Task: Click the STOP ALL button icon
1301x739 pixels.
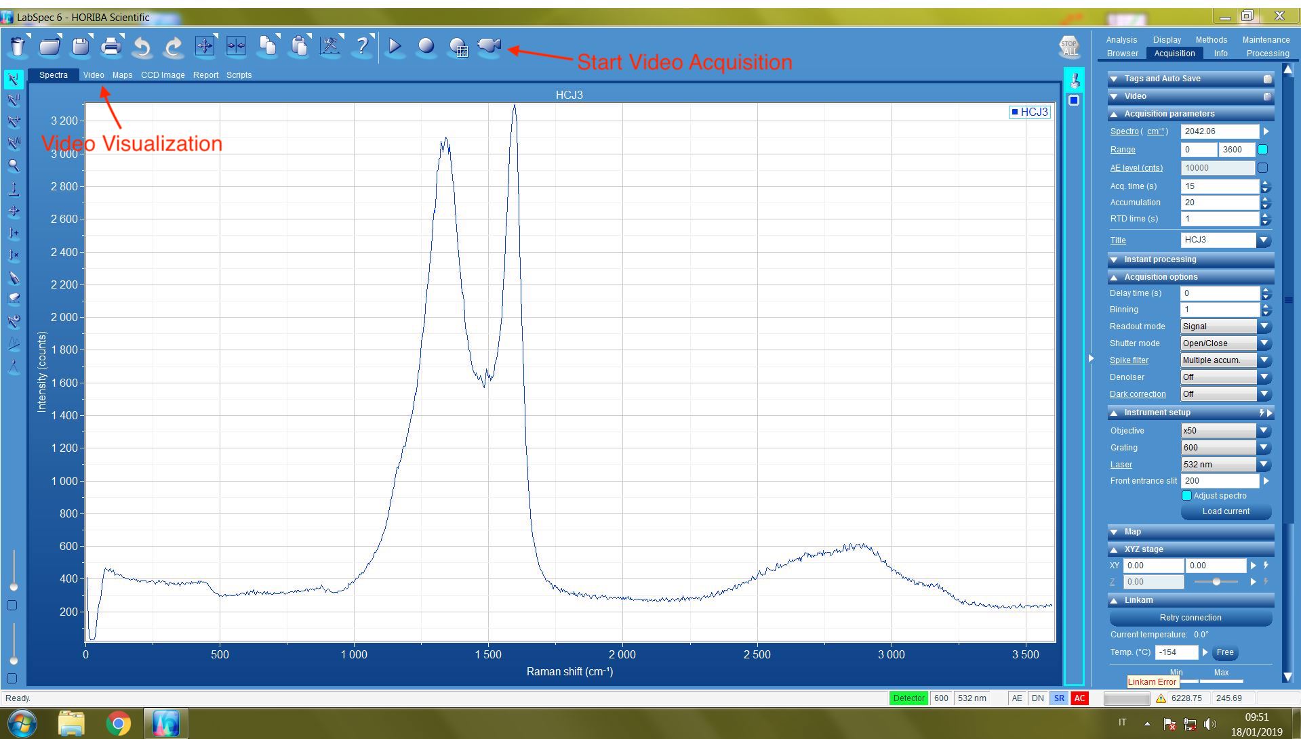Action: coord(1069,47)
